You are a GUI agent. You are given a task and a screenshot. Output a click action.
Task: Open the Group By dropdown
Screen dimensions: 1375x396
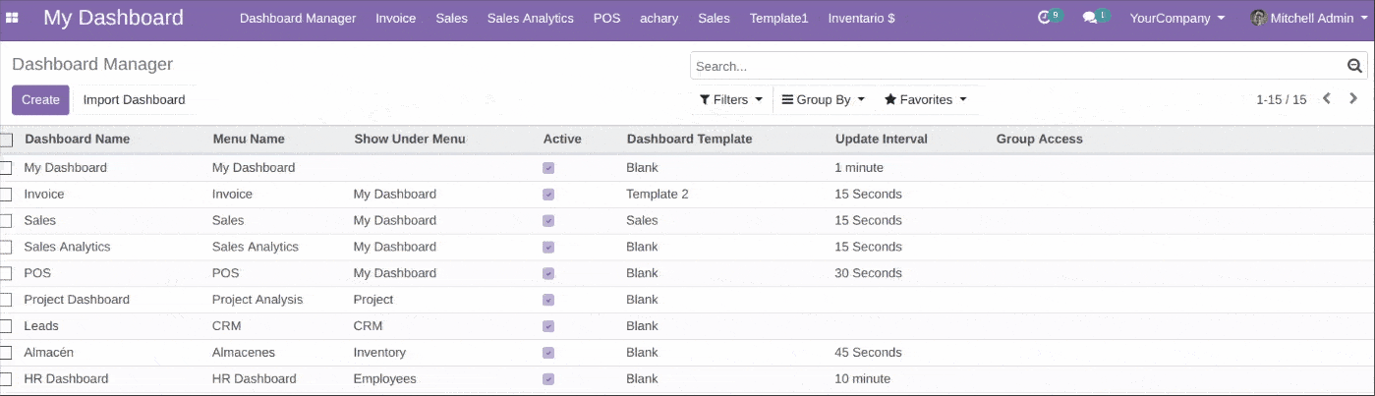pos(823,99)
